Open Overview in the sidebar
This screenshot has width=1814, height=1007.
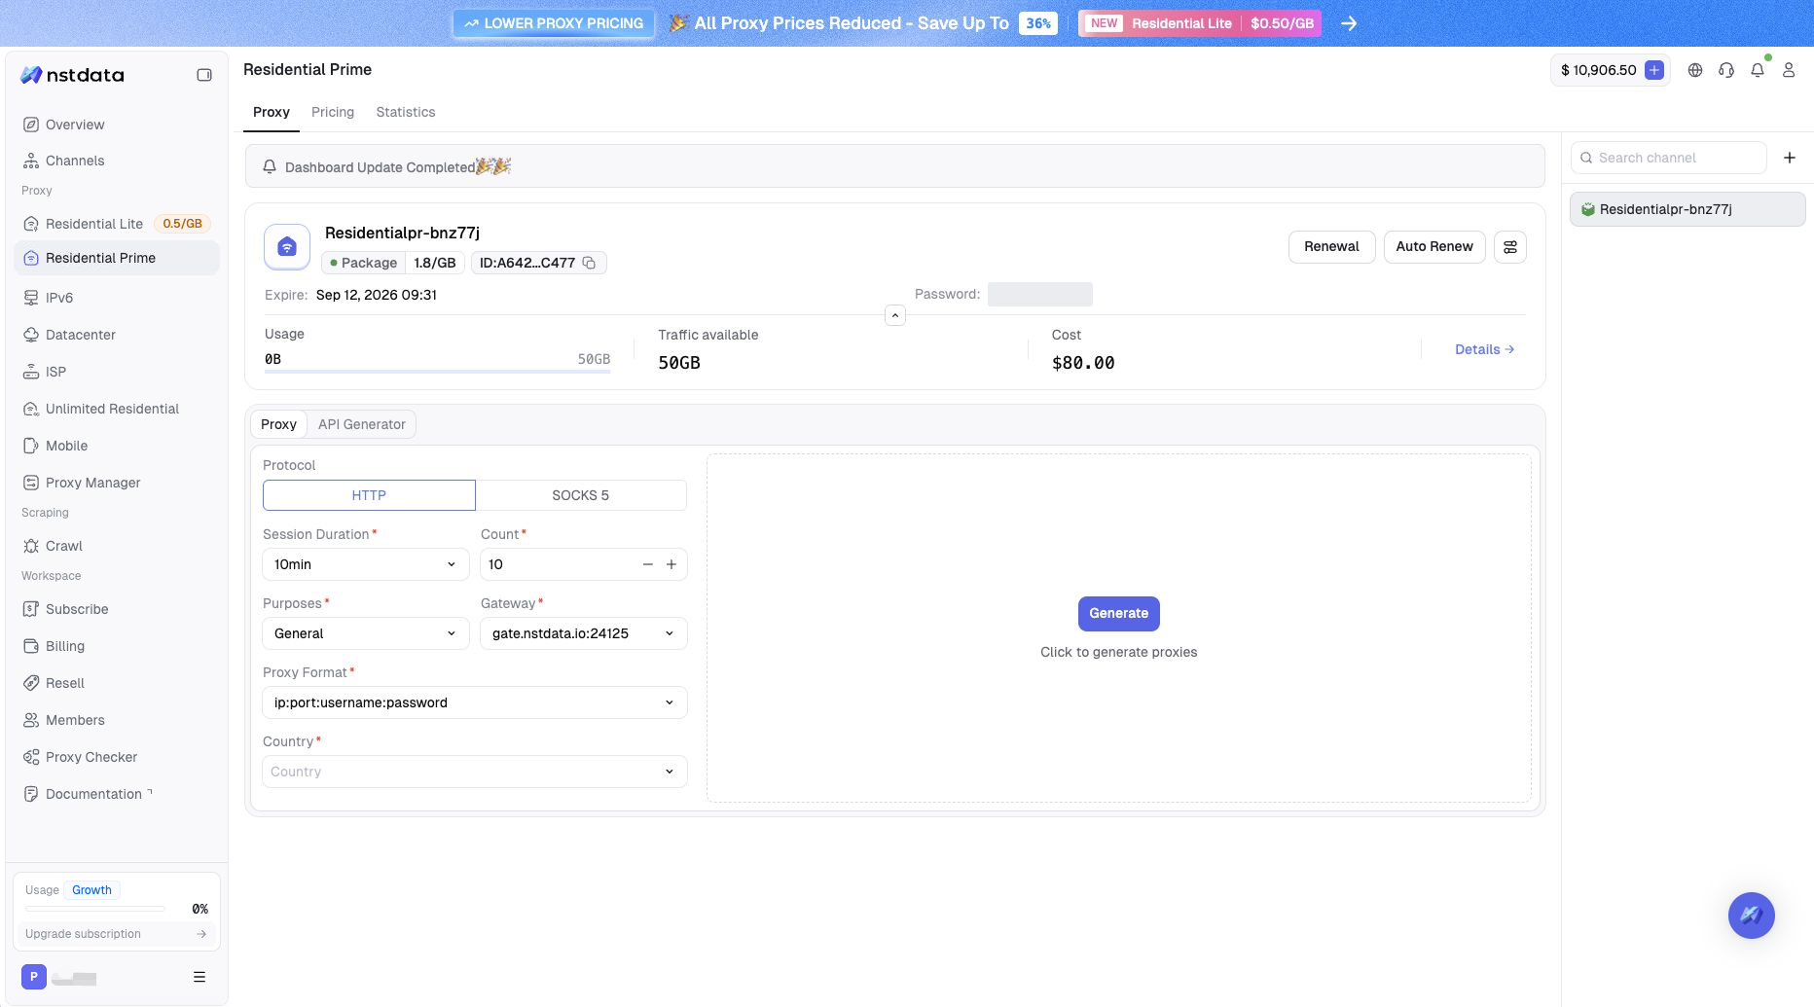117,125
